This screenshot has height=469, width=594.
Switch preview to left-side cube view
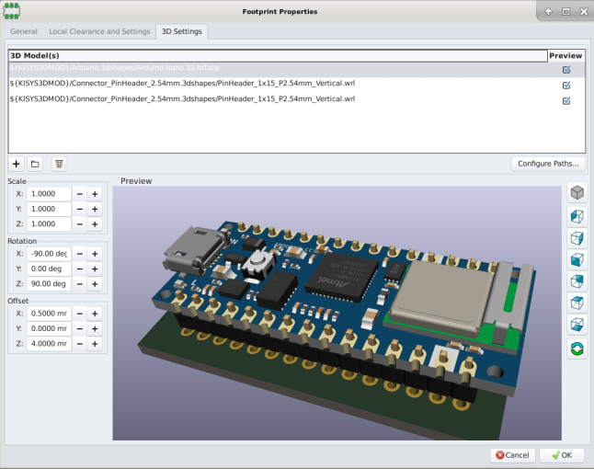(577, 217)
